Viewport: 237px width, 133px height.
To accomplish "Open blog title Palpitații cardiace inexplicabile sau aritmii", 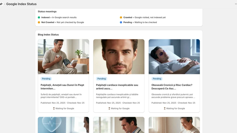I will [117, 87].
